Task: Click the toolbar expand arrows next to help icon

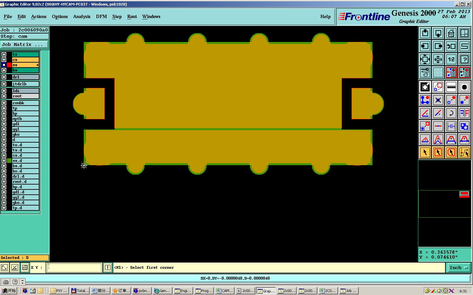Action: [x=22, y=282]
